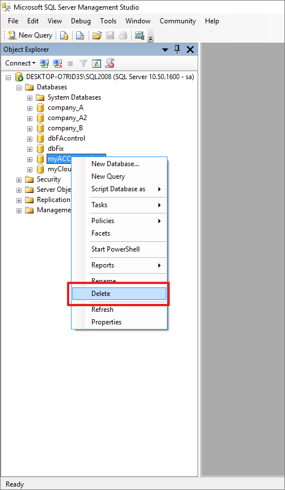Open the Tasks submenu
The width and height of the screenshot is (285, 490).
tap(119, 205)
